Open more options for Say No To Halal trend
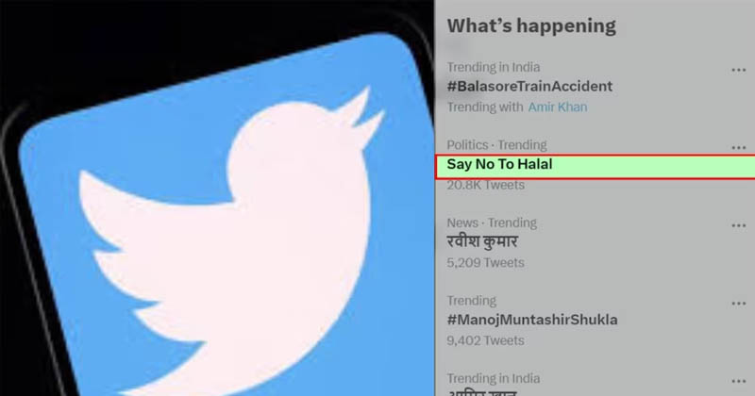Image resolution: width=755 pixels, height=396 pixels. [x=738, y=148]
